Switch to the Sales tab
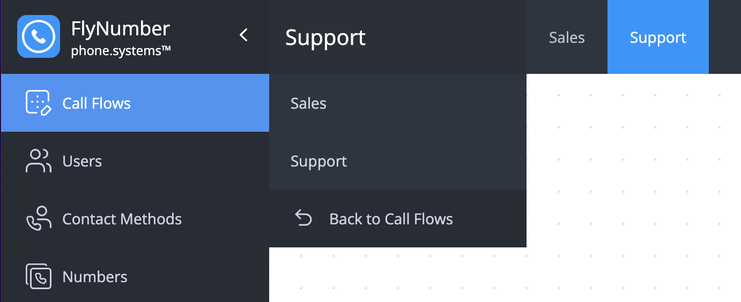 (x=567, y=37)
